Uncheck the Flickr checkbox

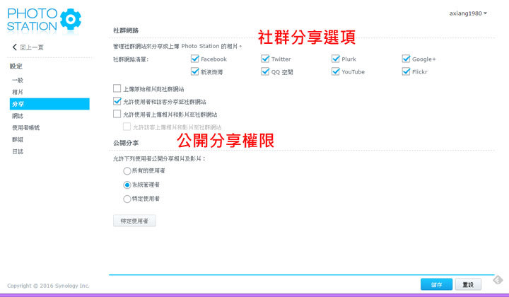click(406, 71)
